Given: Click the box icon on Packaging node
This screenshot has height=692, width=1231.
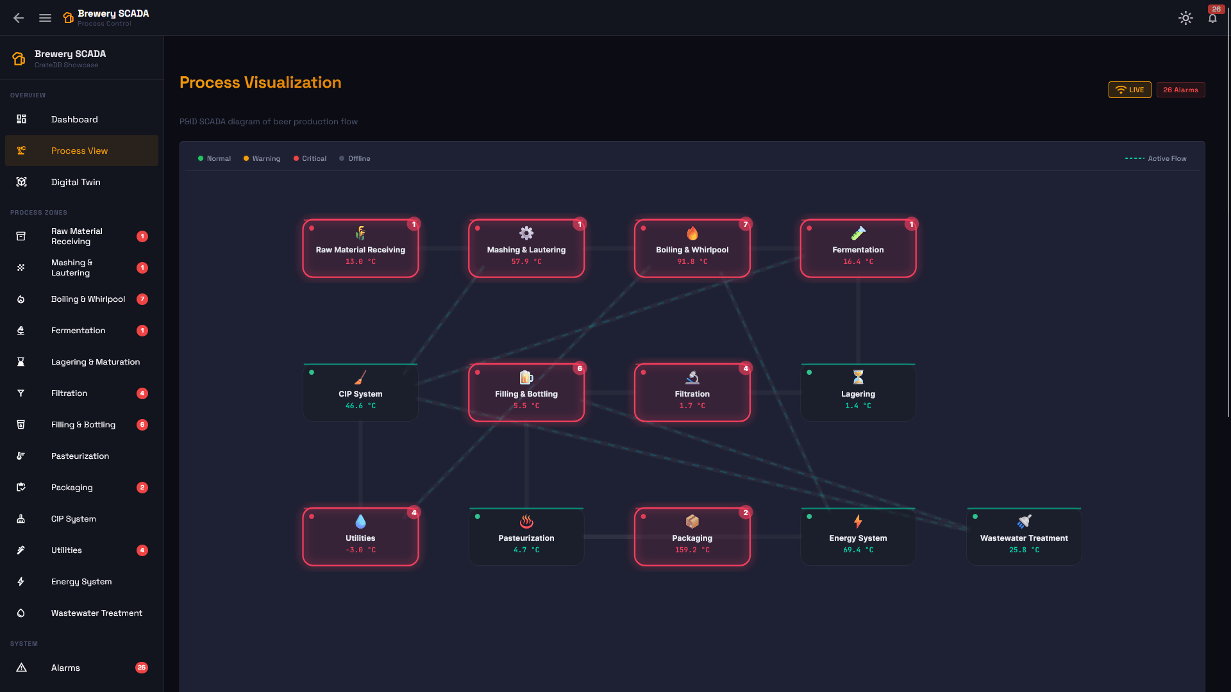Looking at the screenshot, I should (692, 522).
